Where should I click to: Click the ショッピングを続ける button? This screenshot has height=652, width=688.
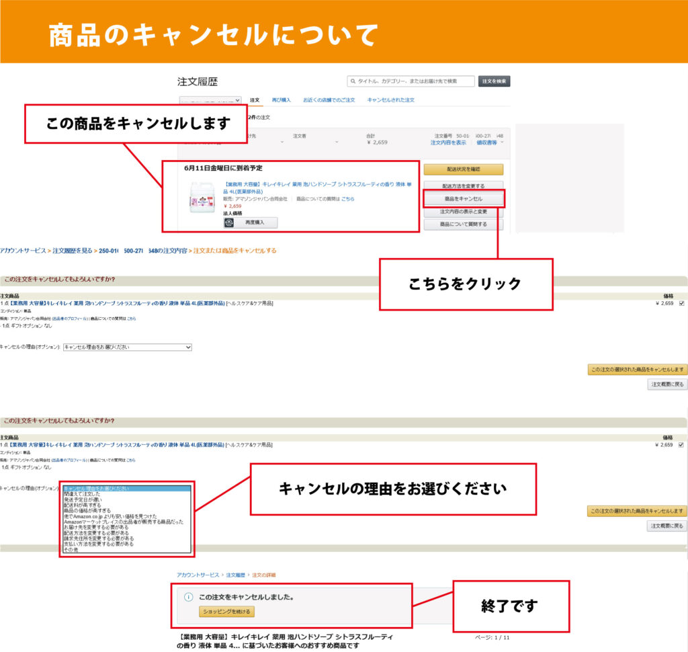[x=226, y=612]
